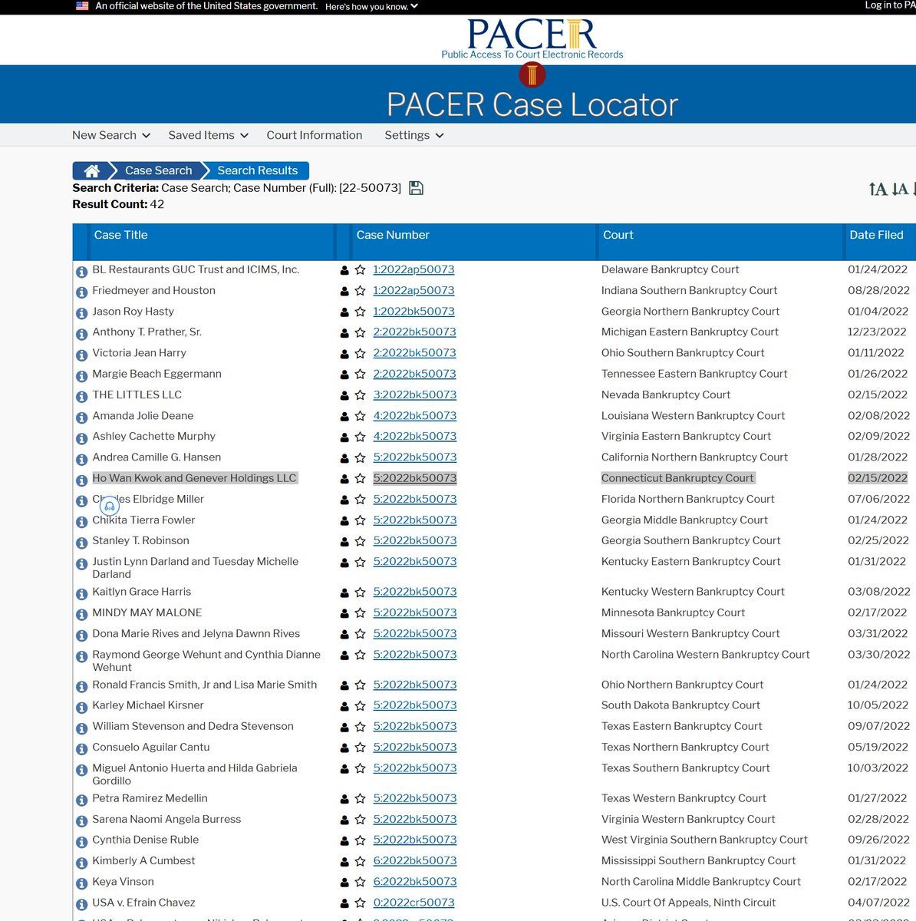
Task: Open Court Information menu item
Action: 315,135
